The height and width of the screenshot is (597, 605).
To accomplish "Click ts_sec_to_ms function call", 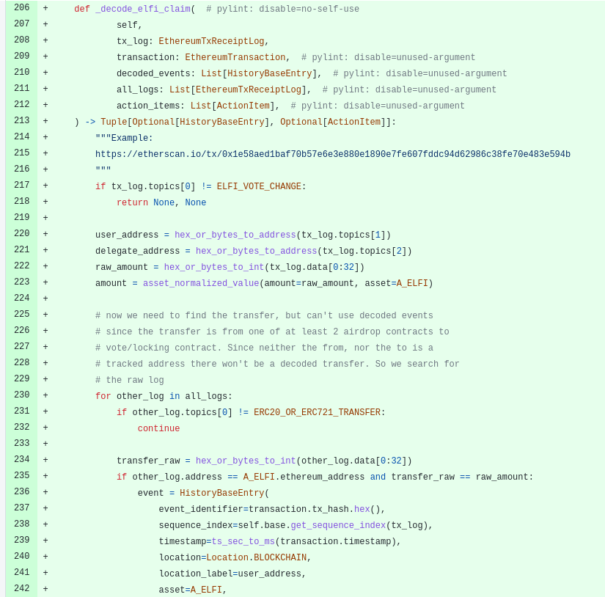I will pyautogui.click(x=243, y=541).
